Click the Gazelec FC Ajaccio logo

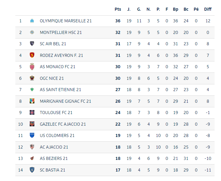point(32,124)
